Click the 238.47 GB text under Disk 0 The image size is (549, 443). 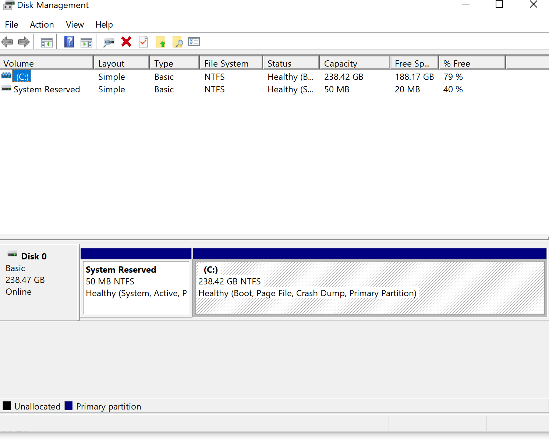pyautogui.click(x=25, y=280)
